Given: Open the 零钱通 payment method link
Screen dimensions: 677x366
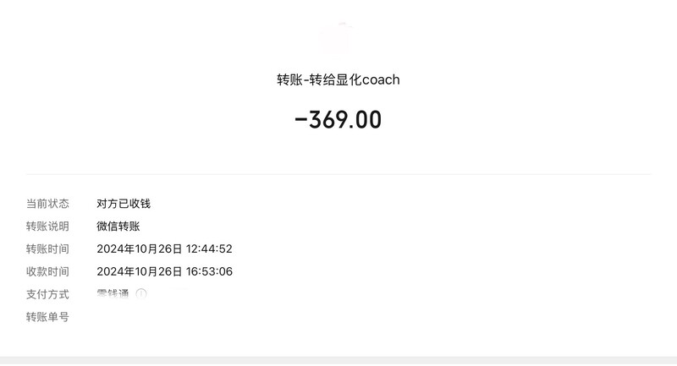Looking at the screenshot, I should point(113,294).
